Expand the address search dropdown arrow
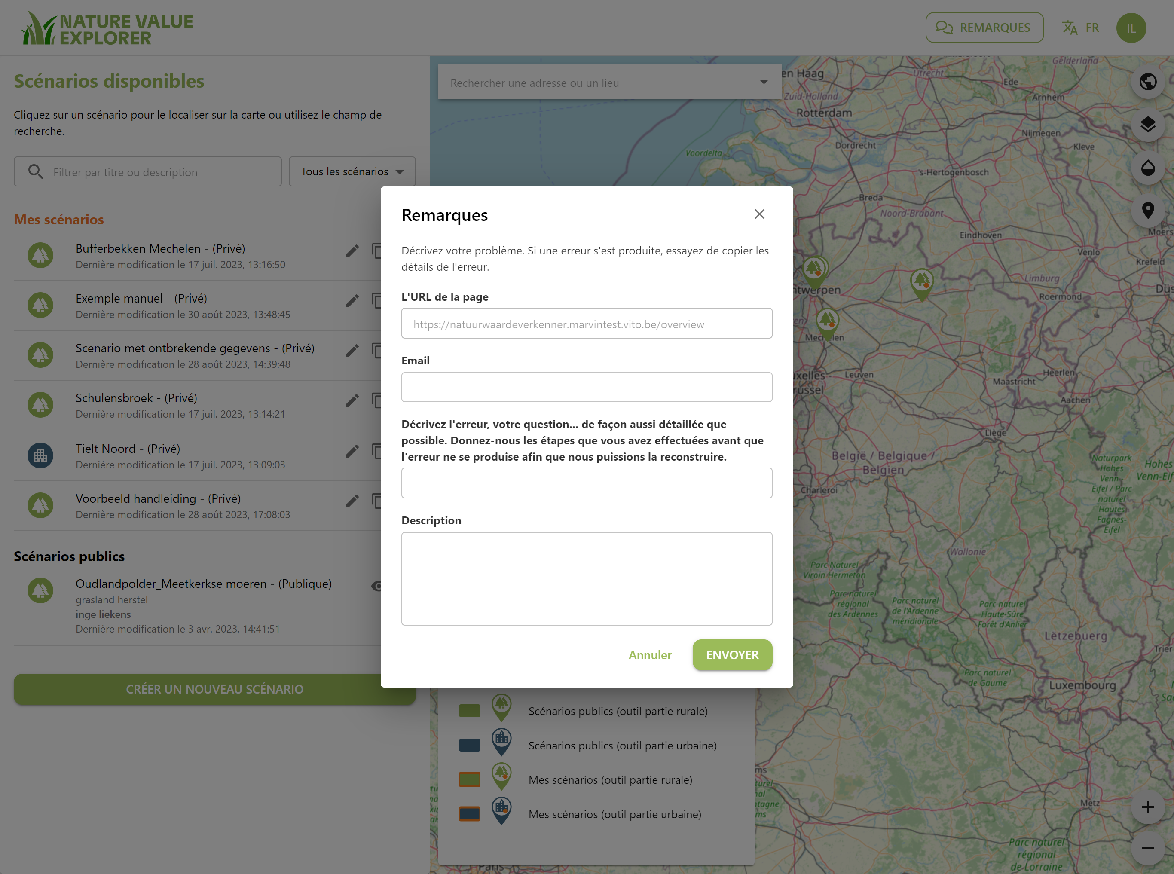Viewport: 1174px width, 874px height. point(764,82)
